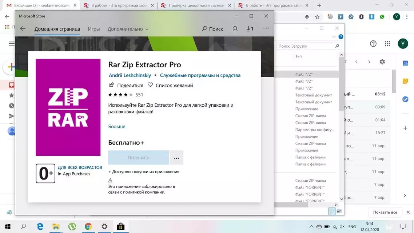
Task: Open Google apps grid in Gmail
Action: tap(387, 44)
